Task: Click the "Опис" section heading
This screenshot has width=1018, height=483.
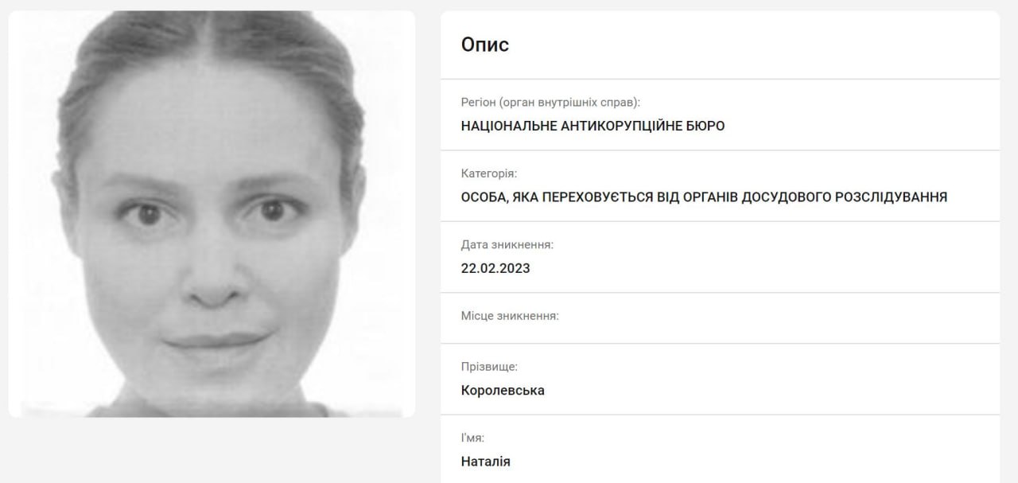Action: click(x=485, y=45)
